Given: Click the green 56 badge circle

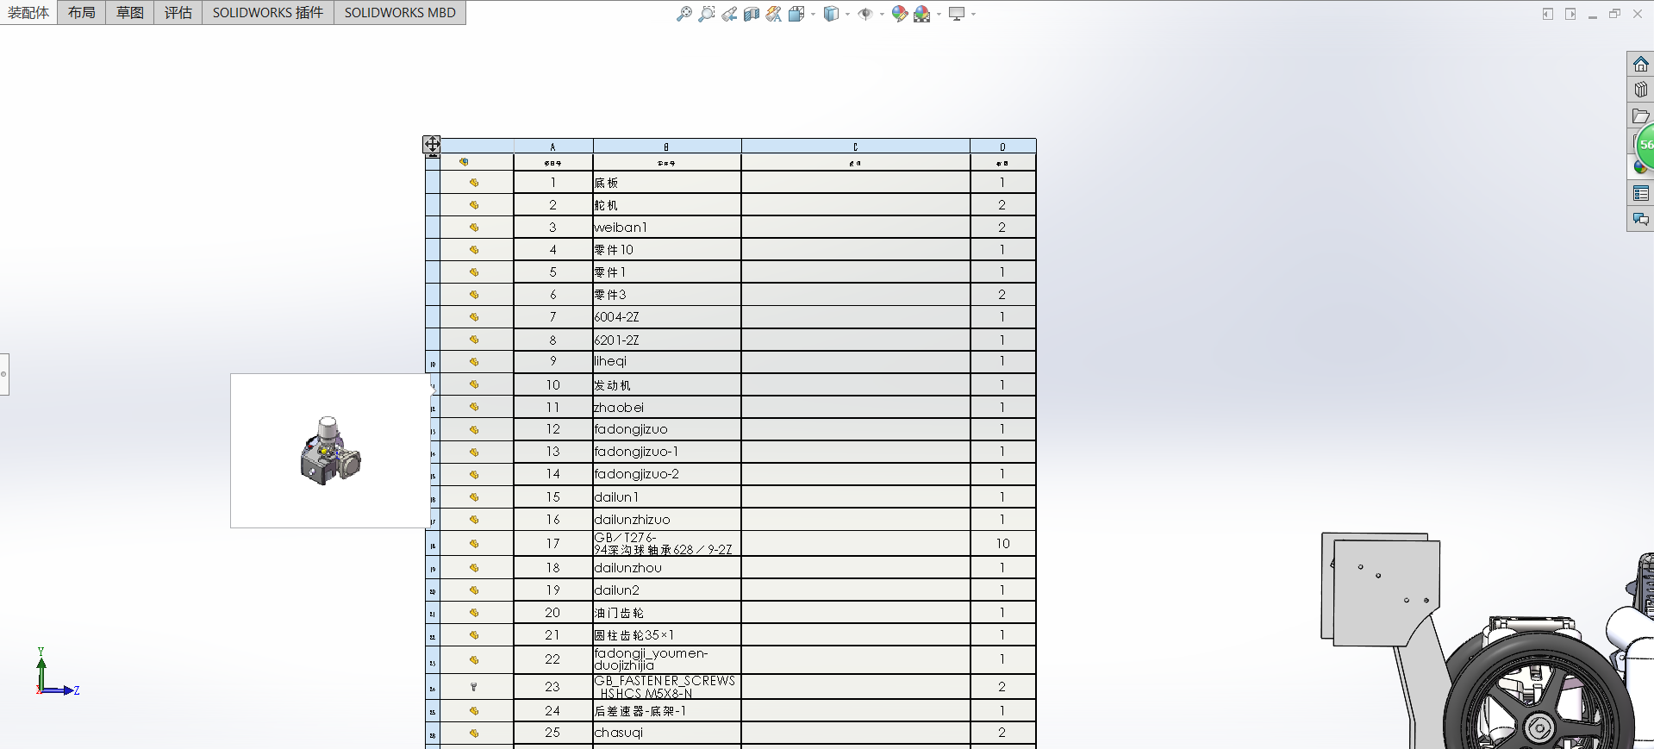Looking at the screenshot, I should pyautogui.click(x=1645, y=145).
